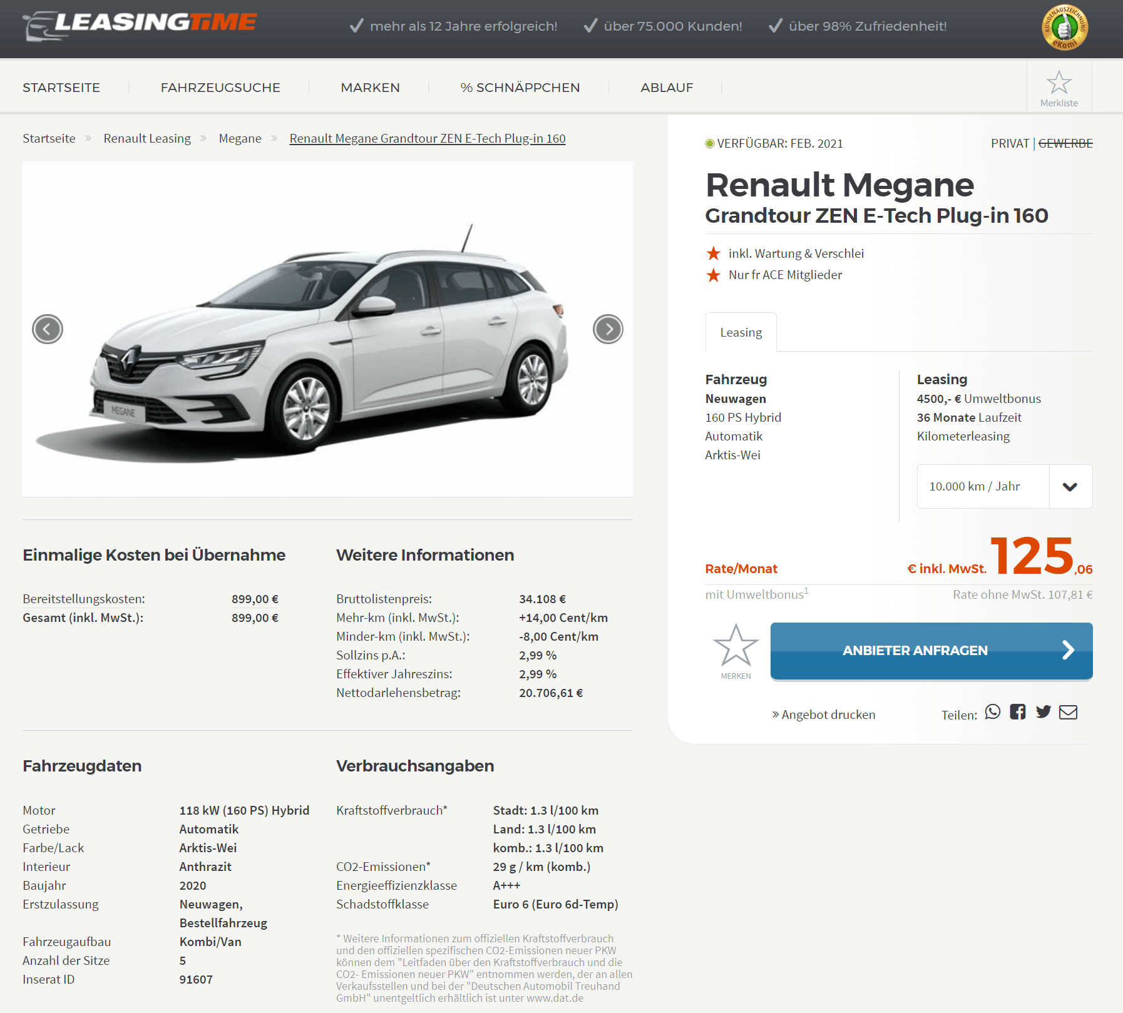
Task: Click Inserat ID value 91607
Action: coord(196,979)
